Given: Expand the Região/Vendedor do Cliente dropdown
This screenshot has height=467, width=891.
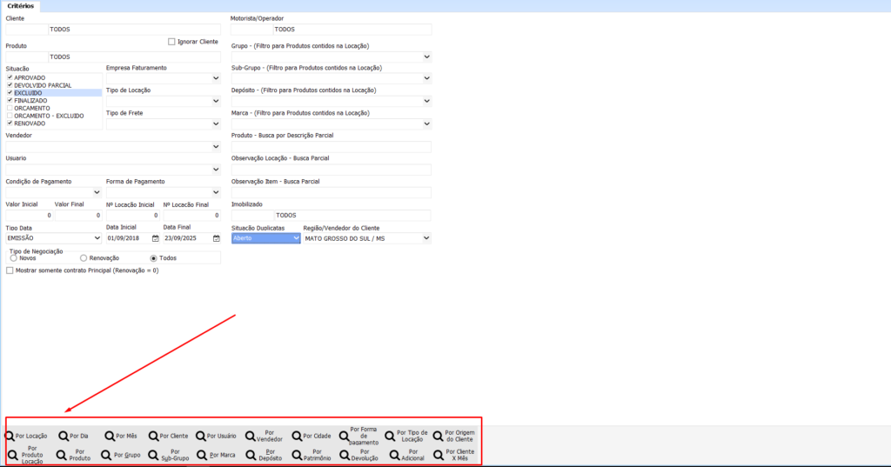Looking at the screenshot, I should (426, 237).
